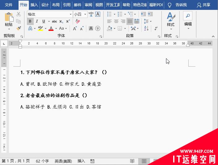Screen dimensions: 218x165
Task: Click the 共享 share button
Action: (x=203, y=5)
